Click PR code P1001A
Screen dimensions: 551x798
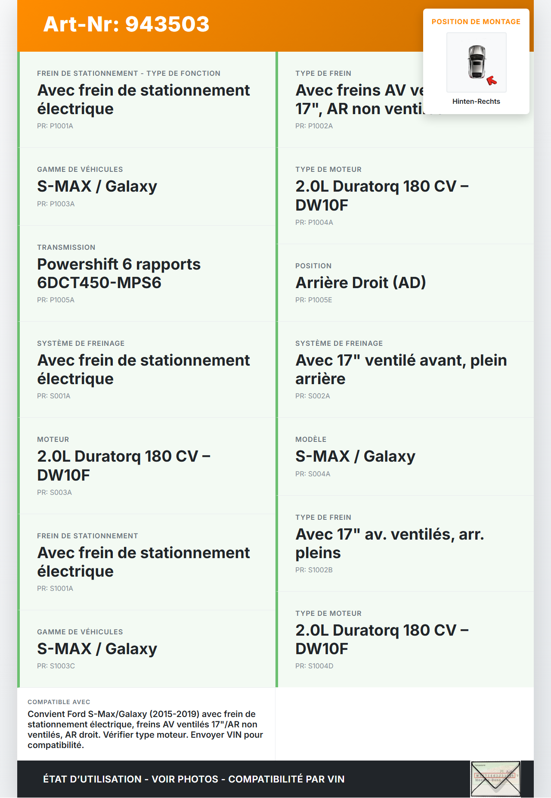pyautogui.click(x=55, y=126)
